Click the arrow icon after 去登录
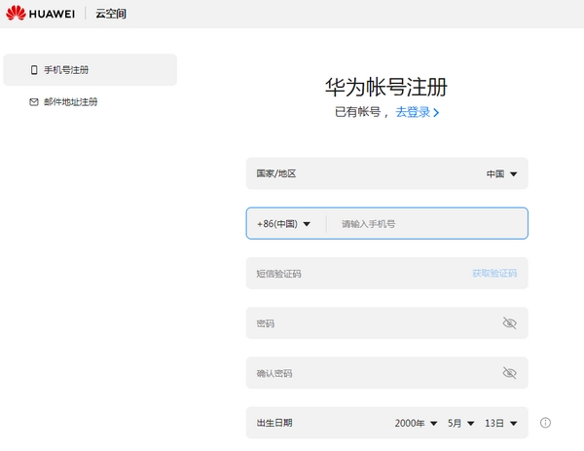The width and height of the screenshot is (584, 451). (x=436, y=113)
